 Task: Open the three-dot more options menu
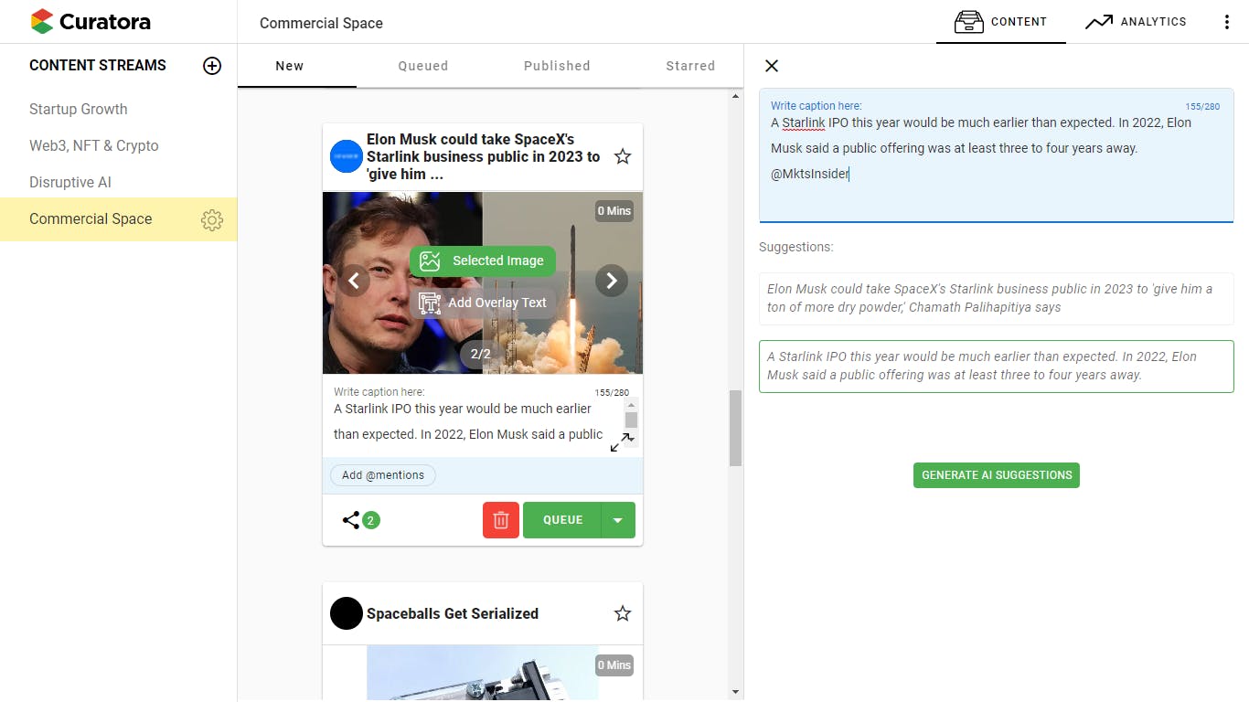(x=1227, y=22)
